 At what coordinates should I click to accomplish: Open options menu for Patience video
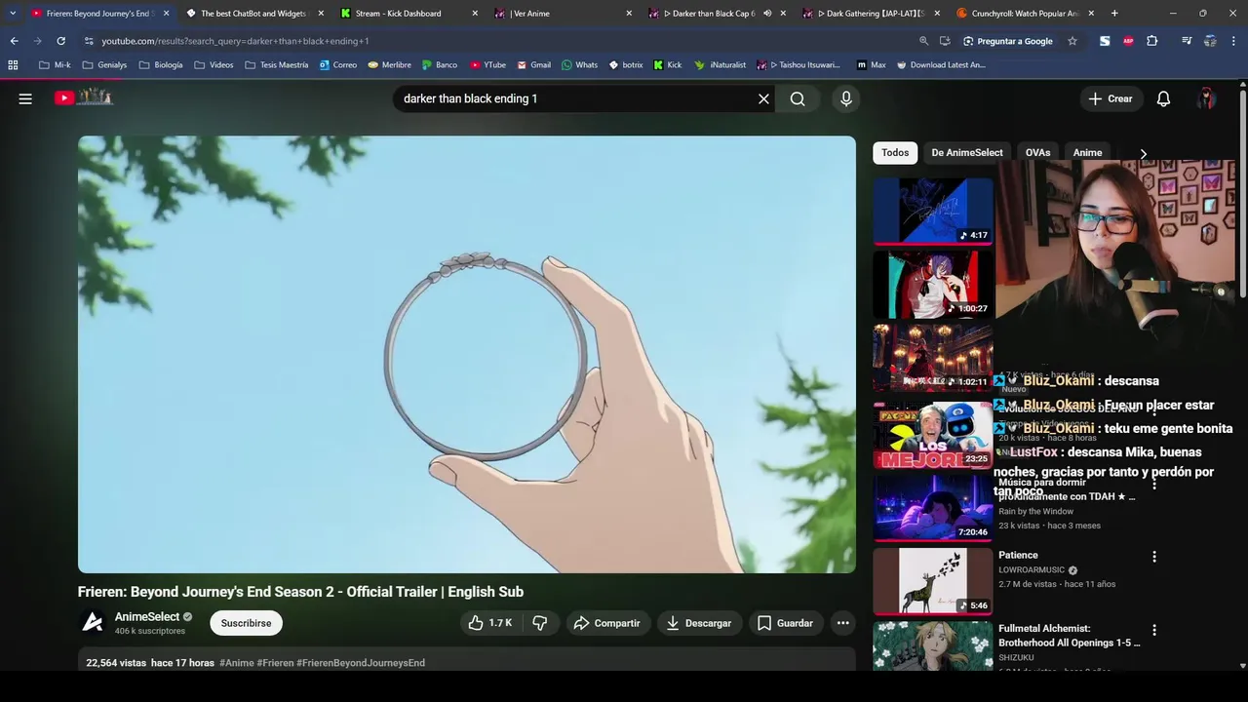point(1154,557)
